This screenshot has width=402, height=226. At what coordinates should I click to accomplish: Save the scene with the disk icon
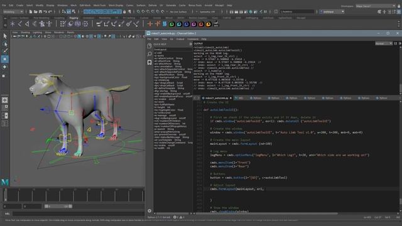40,11
